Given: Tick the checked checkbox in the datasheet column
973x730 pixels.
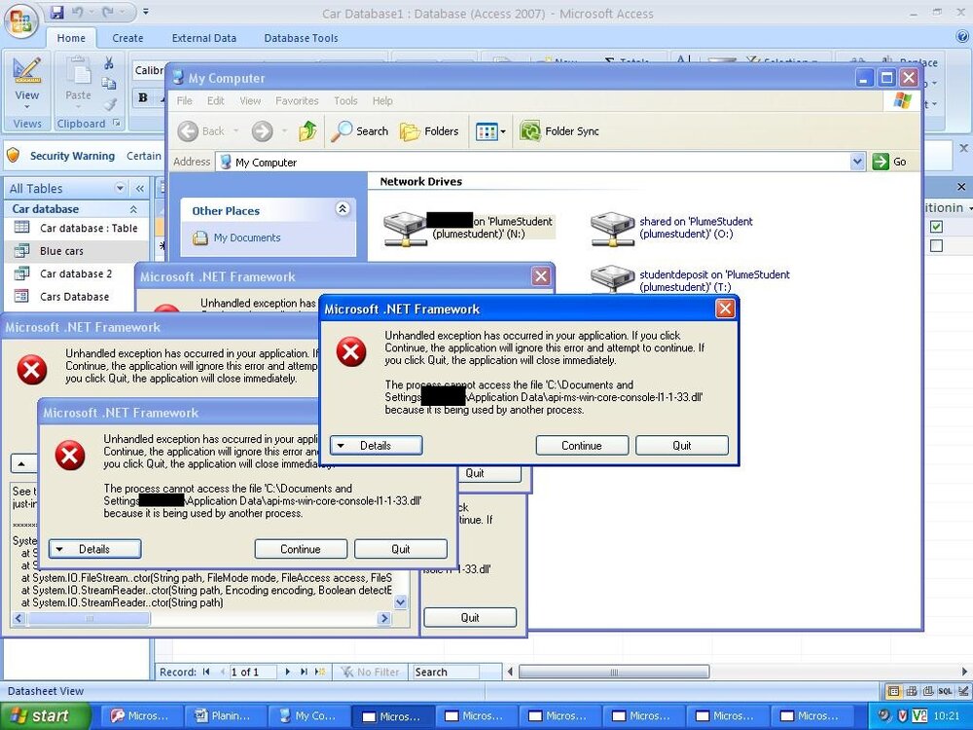Looking at the screenshot, I should click(936, 227).
